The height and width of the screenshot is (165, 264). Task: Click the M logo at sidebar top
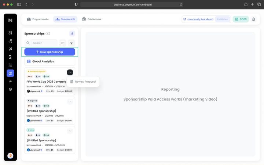[10, 20]
